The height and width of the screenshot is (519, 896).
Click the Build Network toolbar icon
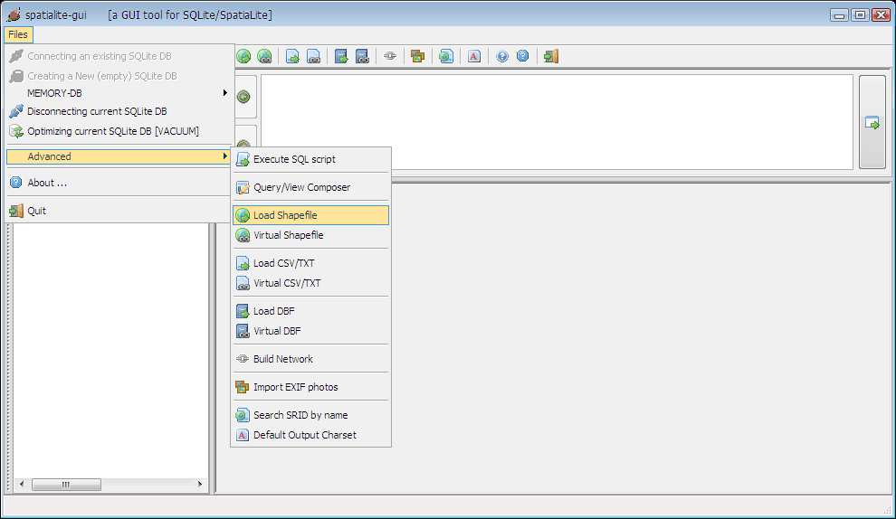pyautogui.click(x=390, y=56)
